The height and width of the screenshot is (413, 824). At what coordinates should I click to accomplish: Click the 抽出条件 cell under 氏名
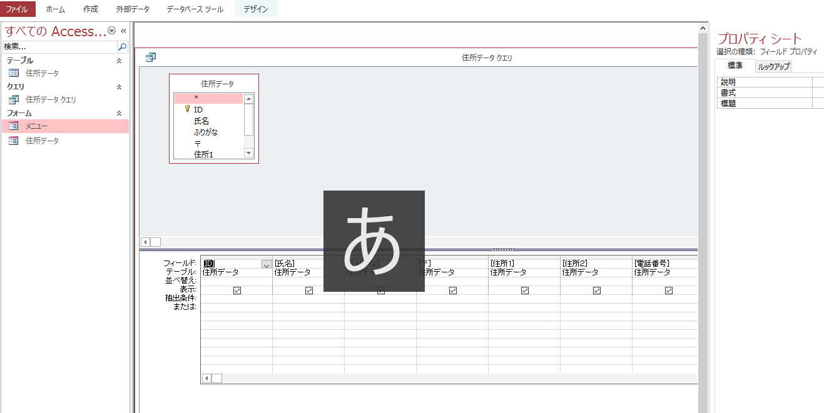(x=308, y=299)
